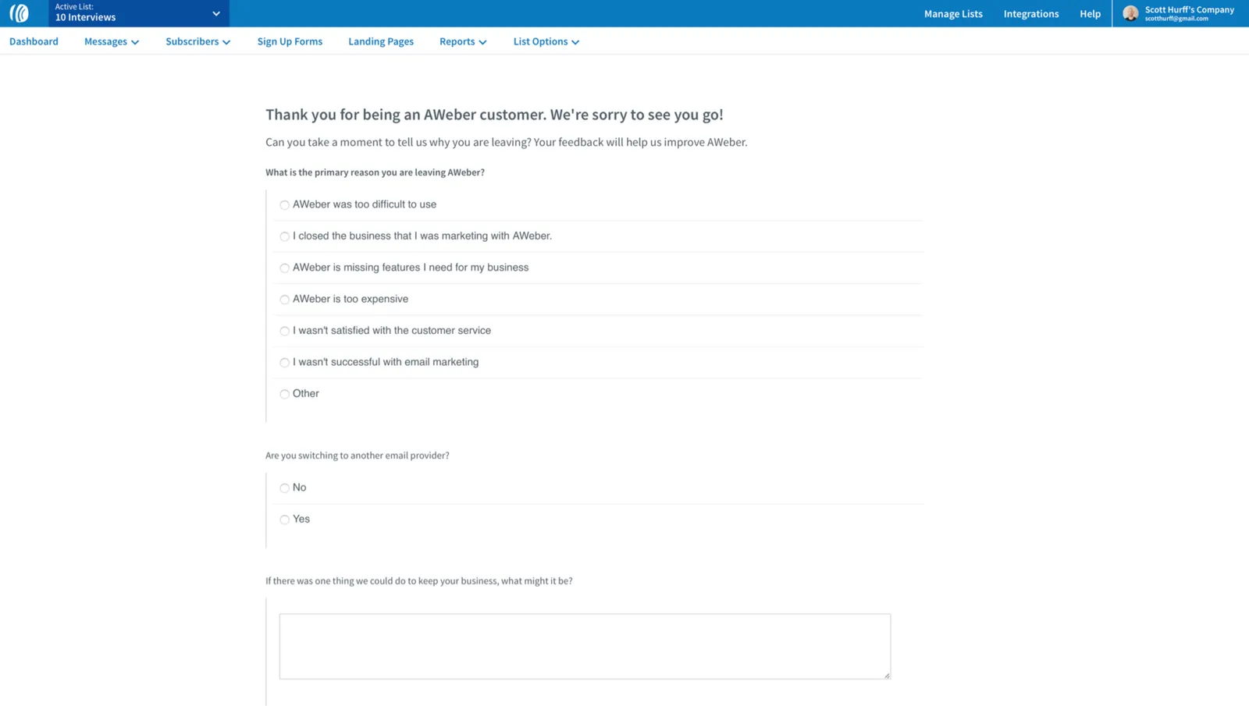Open the Help link
The height and width of the screenshot is (706, 1249).
(1090, 13)
